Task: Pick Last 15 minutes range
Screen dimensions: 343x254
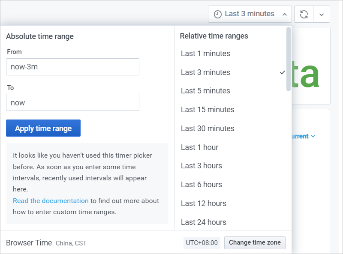Action: (208, 110)
